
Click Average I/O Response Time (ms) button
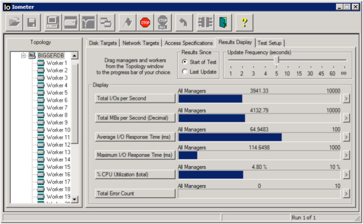click(x=135, y=137)
